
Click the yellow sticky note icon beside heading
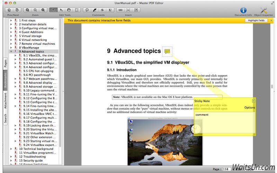[x=167, y=51]
